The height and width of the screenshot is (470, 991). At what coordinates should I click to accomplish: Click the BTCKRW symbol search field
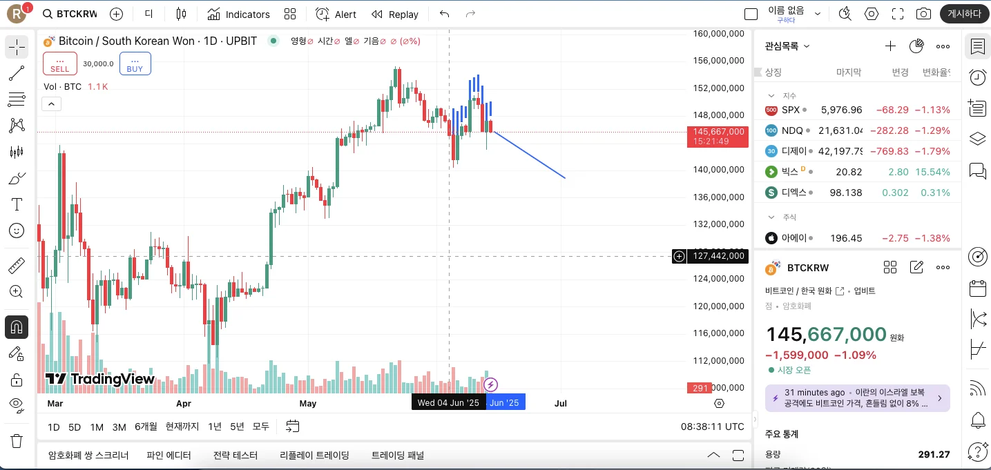(69, 14)
